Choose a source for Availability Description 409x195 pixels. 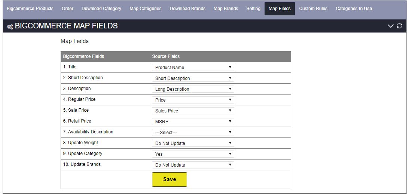tap(193, 133)
